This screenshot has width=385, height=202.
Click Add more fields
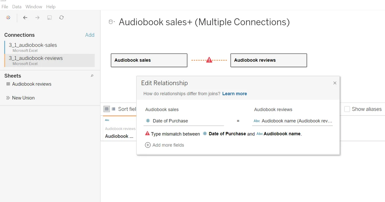coord(165,145)
